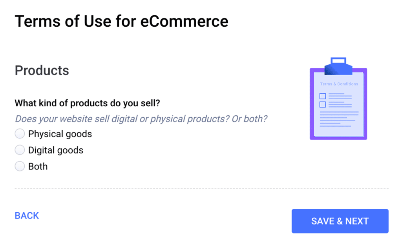The height and width of the screenshot is (244, 402).
Task: Click the lines beside the first clipboard checkbox
Action: 340,96
